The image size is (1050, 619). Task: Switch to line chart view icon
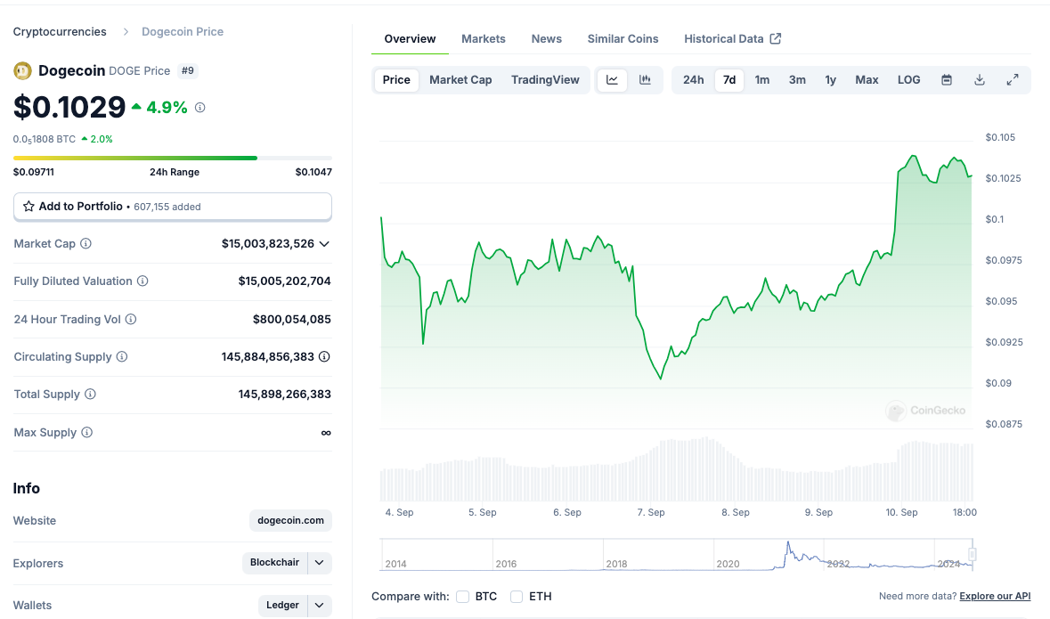tap(612, 80)
